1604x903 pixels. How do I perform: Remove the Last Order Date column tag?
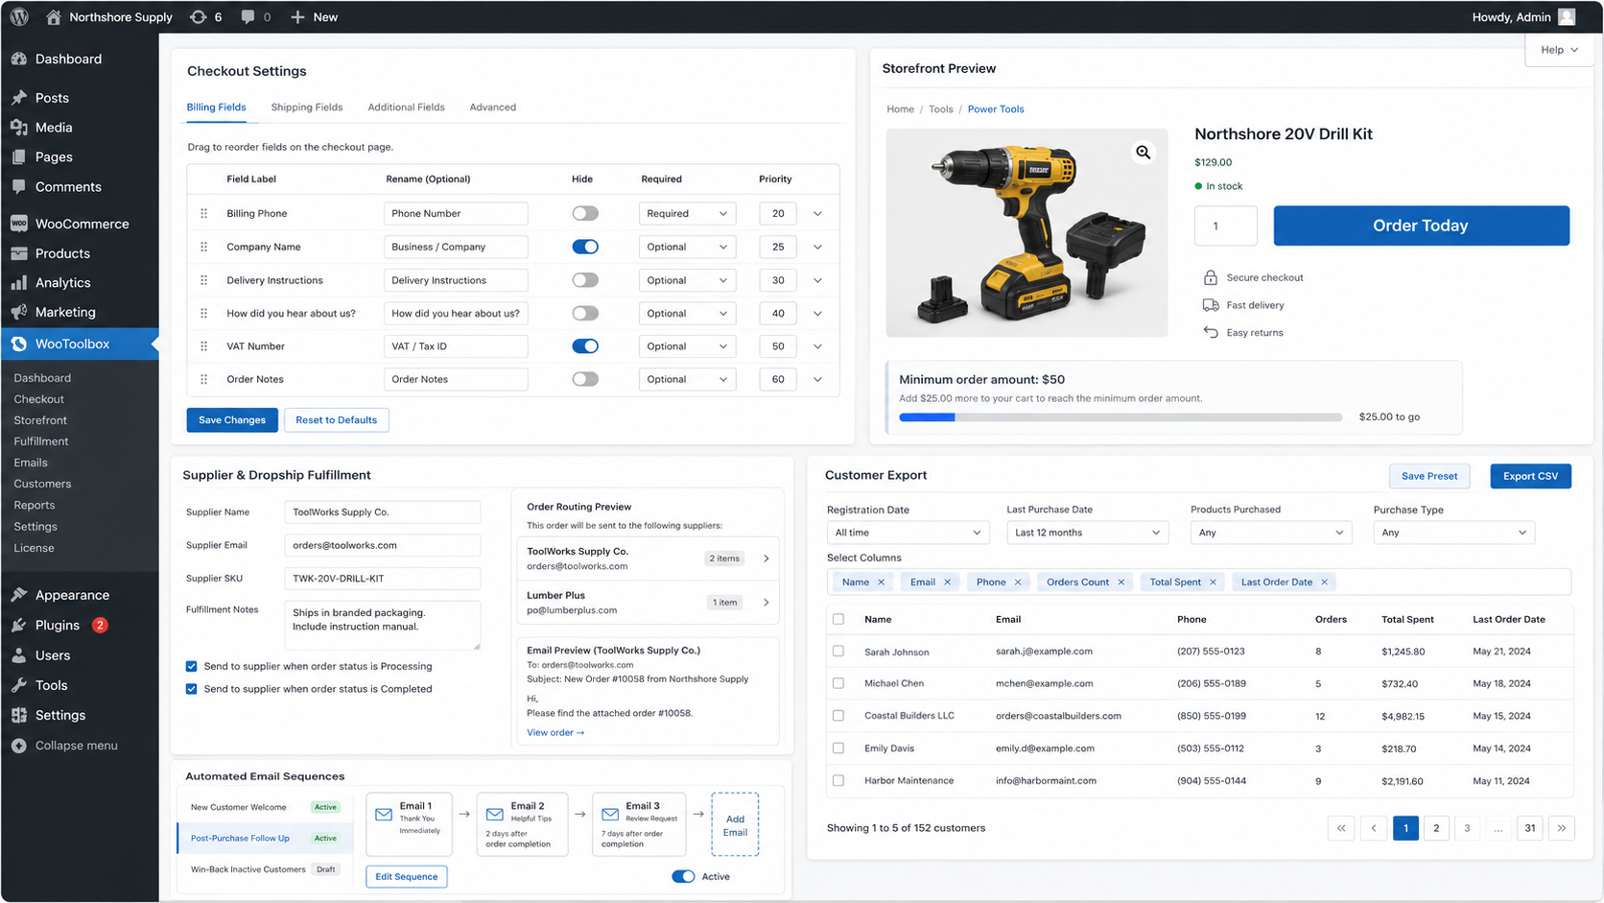(1324, 582)
